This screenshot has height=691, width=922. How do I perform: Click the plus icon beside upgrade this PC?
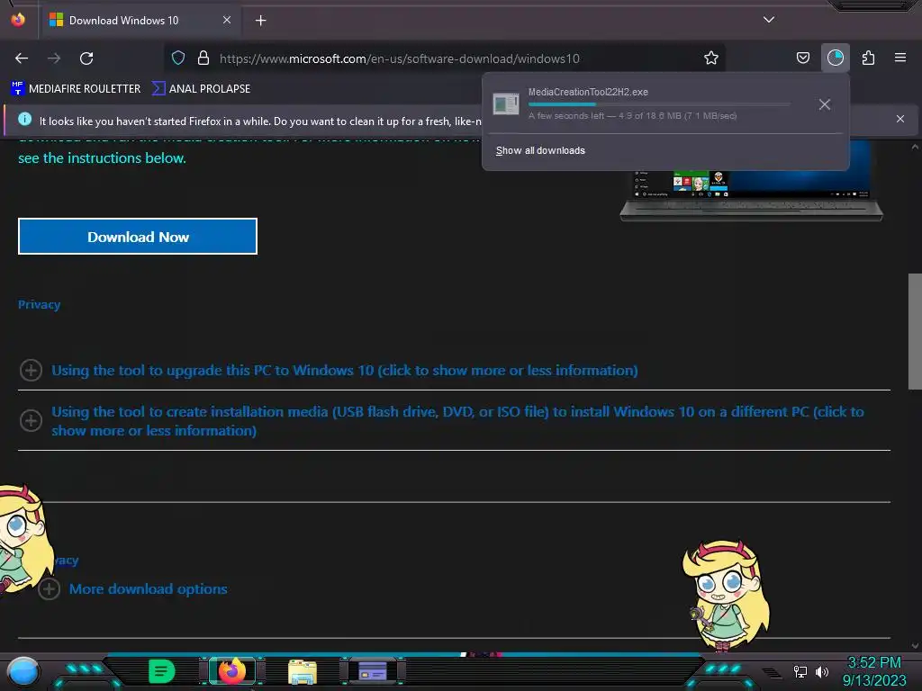point(31,370)
